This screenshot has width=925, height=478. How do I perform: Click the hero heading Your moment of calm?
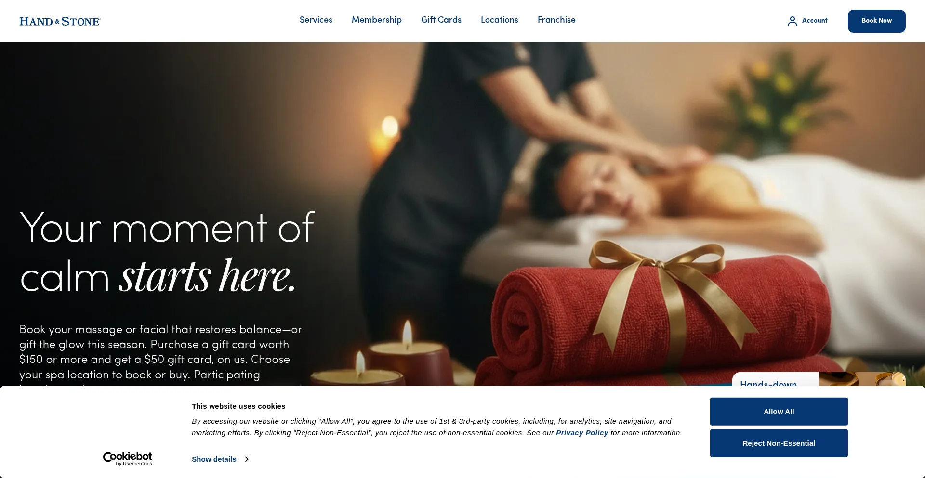point(167,252)
